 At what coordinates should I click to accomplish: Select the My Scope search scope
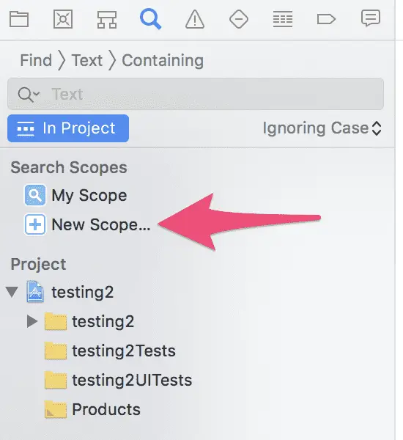(x=75, y=195)
